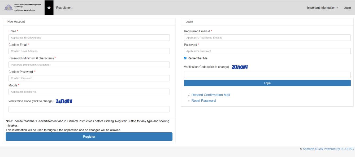Select the Password (Minimum 6 characters) field
The height and width of the screenshot is (157, 355).
[x=89, y=65]
